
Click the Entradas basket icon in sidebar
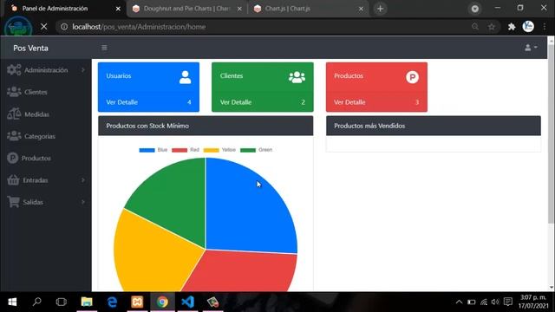(14, 179)
